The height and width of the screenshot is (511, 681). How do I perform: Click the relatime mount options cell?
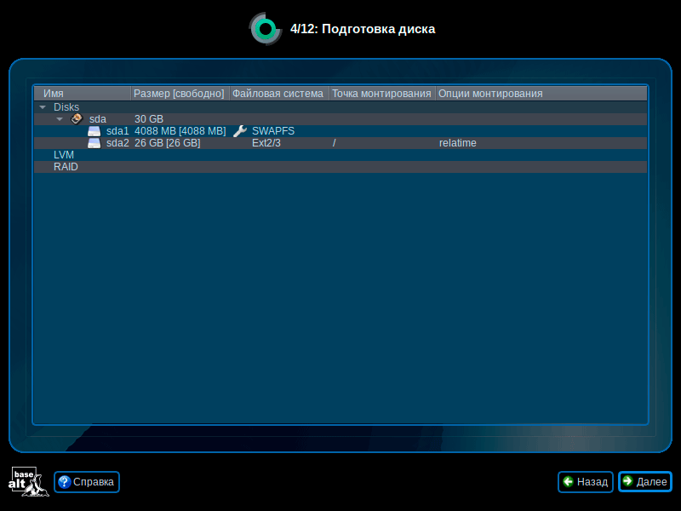(457, 143)
